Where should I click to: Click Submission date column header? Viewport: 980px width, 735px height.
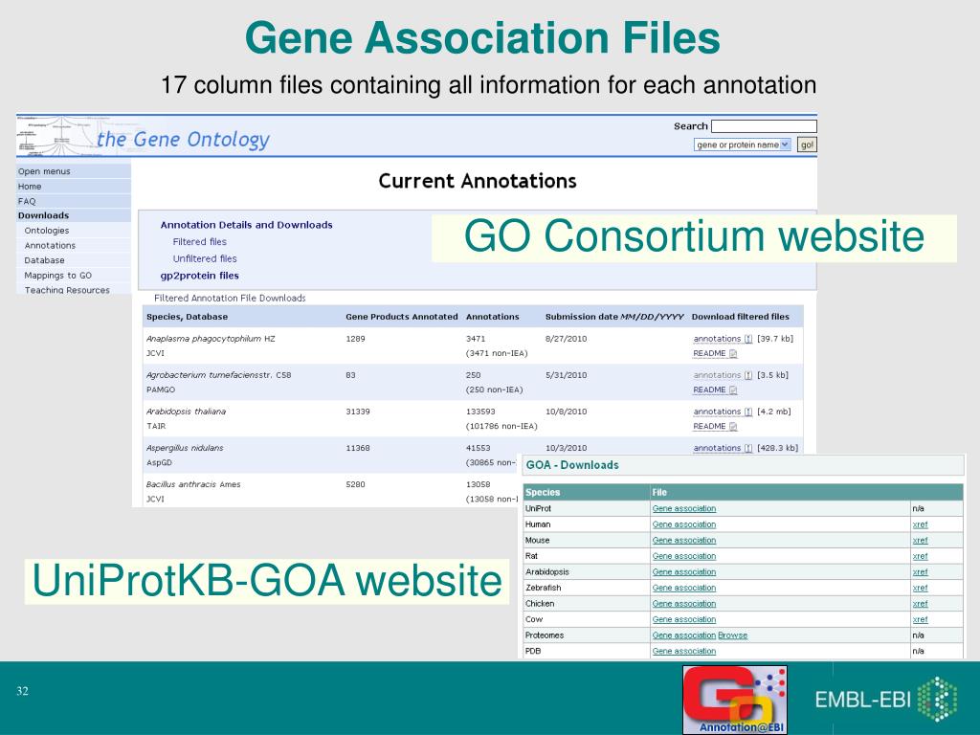click(x=614, y=317)
